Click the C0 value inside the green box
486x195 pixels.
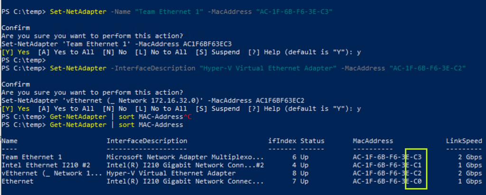pos(418,181)
